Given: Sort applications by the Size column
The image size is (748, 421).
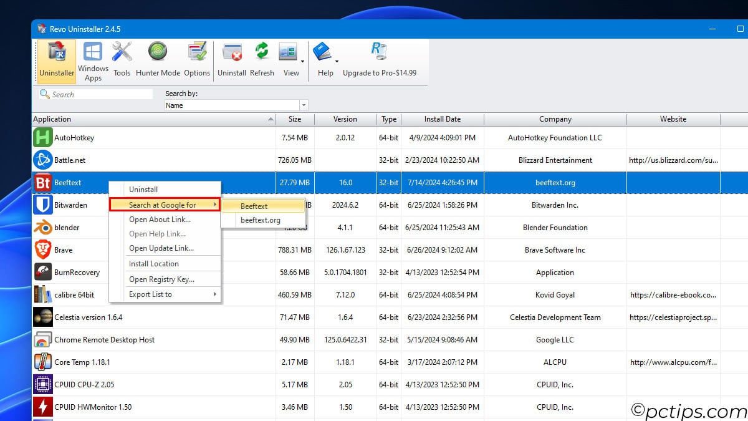Looking at the screenshot, I should click(x=295, y=119).
